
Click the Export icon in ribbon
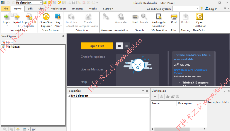17,16
